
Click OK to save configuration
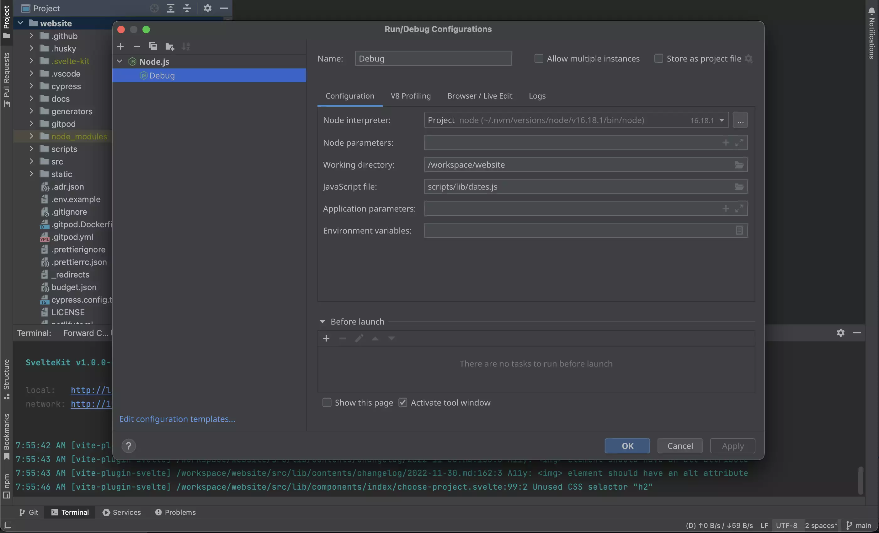(x=627, y=446)
